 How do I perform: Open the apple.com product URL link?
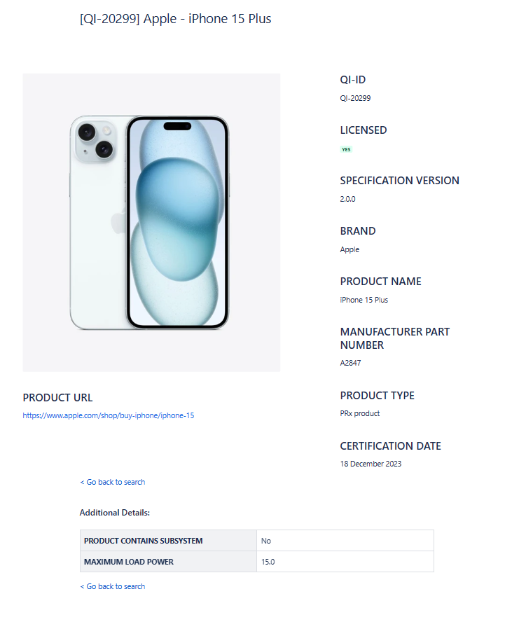pyautogui.click(x=109, y=415)
